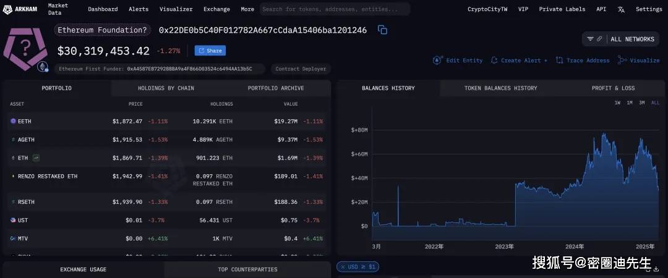Set chart range to 3M
668x278 pixels.
(x=641, y=103)
